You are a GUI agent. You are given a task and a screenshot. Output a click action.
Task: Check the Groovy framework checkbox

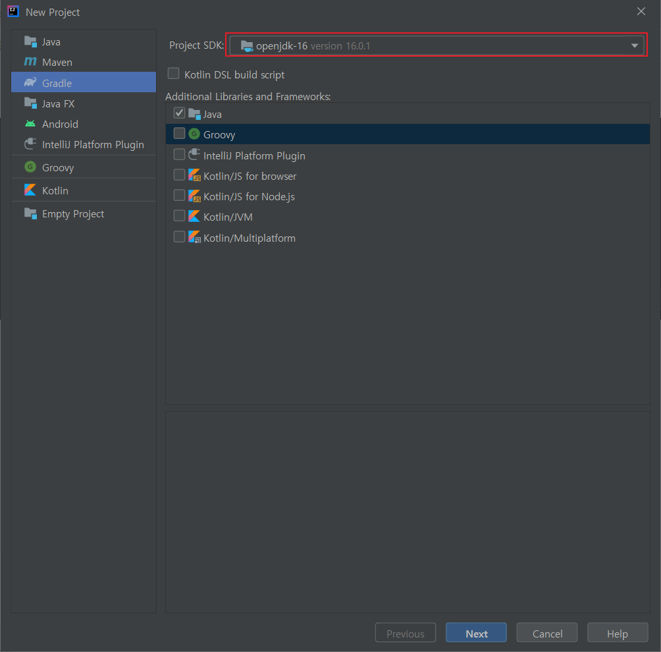[x=180, y=134]
